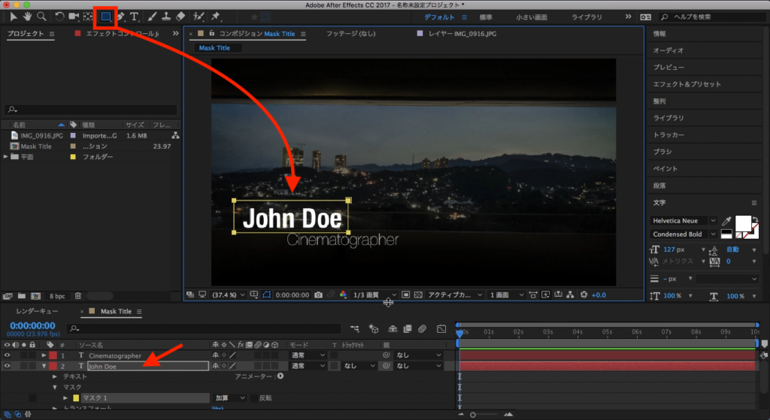Switch to the レンダーキュー tab
The width and height of the screenshot is (770, 420).
pos(38,311)
